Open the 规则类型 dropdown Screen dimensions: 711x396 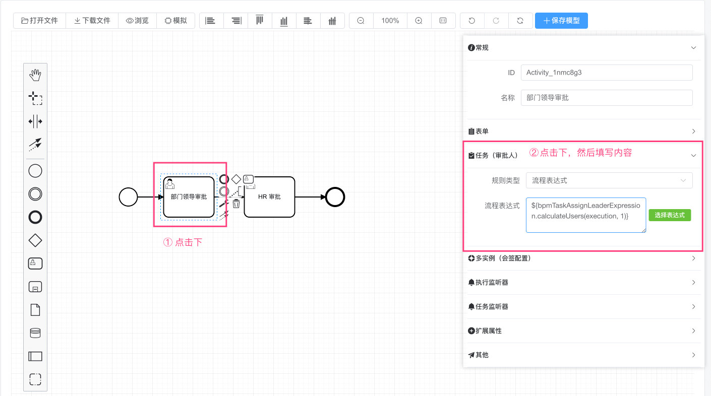point(609,180)
